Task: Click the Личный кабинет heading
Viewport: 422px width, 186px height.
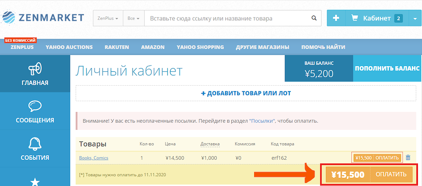Action: pyautogui.click(x=129, y=71)
